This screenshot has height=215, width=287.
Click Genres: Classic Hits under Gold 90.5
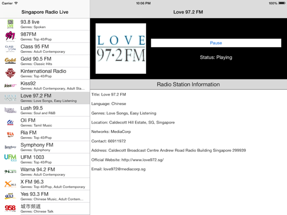36,64
